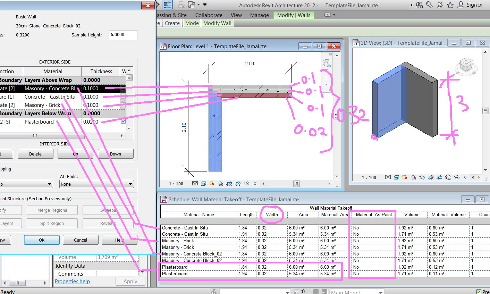Click the 1 : 100 scale in floor plan
490x294 pixels.
coord(176,184)
